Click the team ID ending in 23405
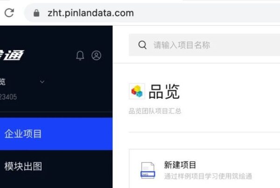The height and width of the screenshot is (188, 280). coord(8,97)
